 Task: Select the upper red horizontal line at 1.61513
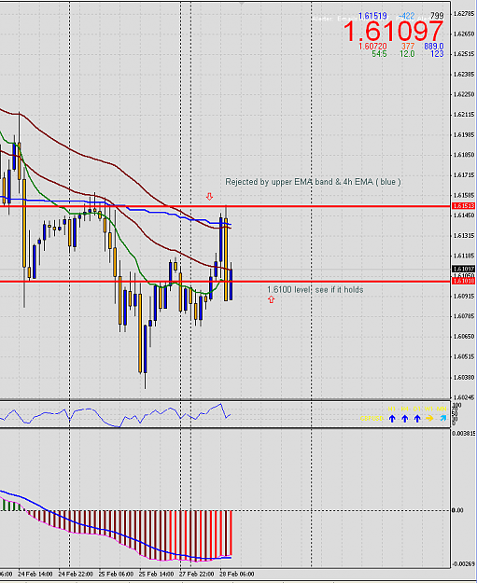[225, 206]
